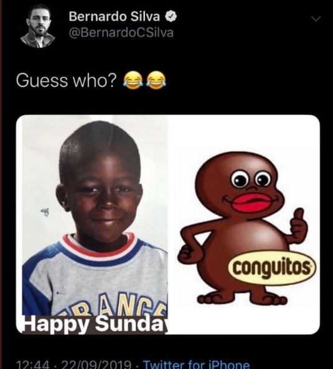Open the Bernardo Silva profile avatar
The image size is (333, 369).
(x=37, y=26)
